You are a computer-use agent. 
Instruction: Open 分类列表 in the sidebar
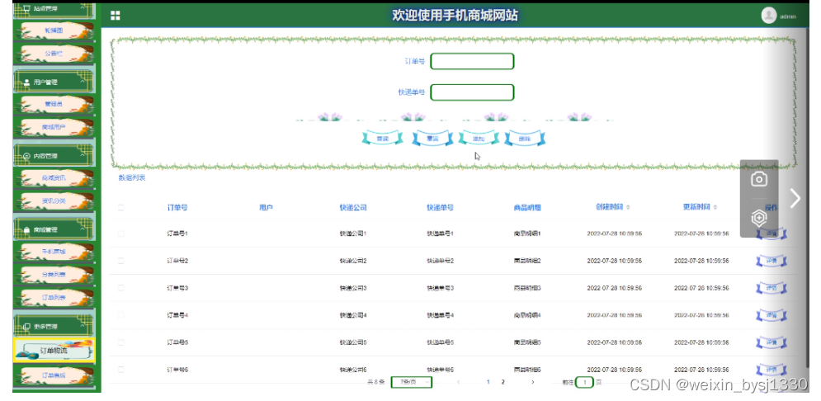[54, 274]
